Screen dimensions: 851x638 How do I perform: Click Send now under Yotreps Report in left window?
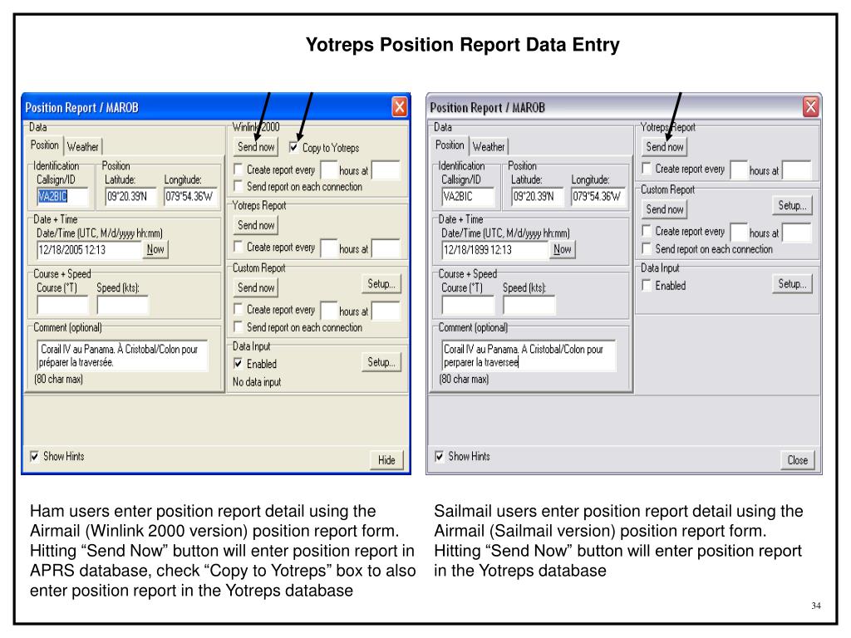pos(256,225)
